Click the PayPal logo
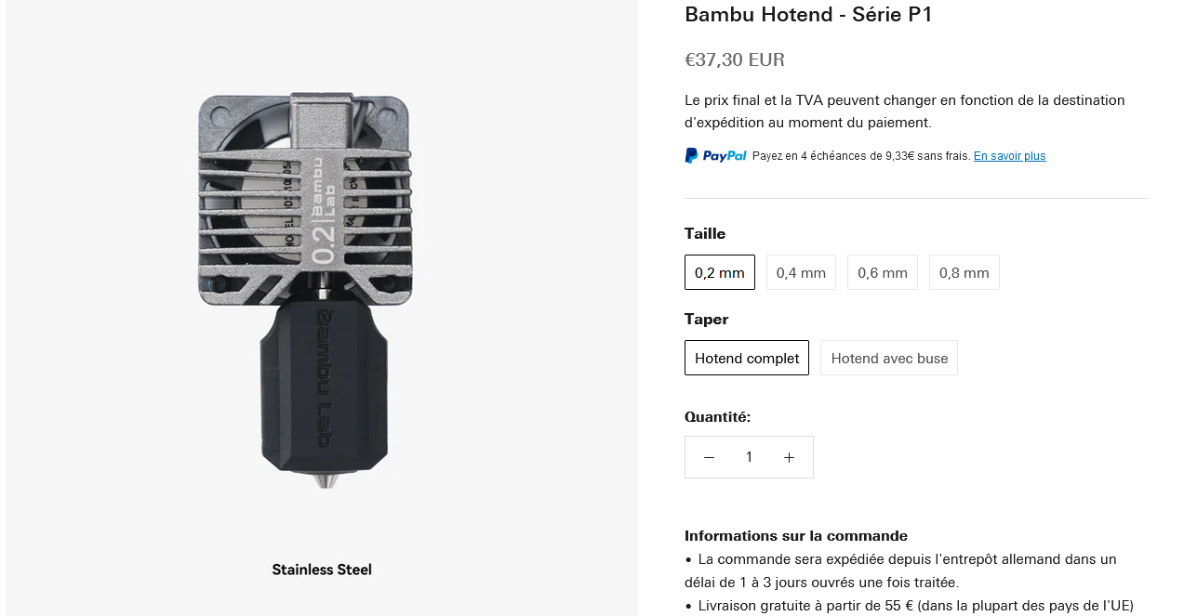Viewport: 1184px width, 616px height. (716, 156)
